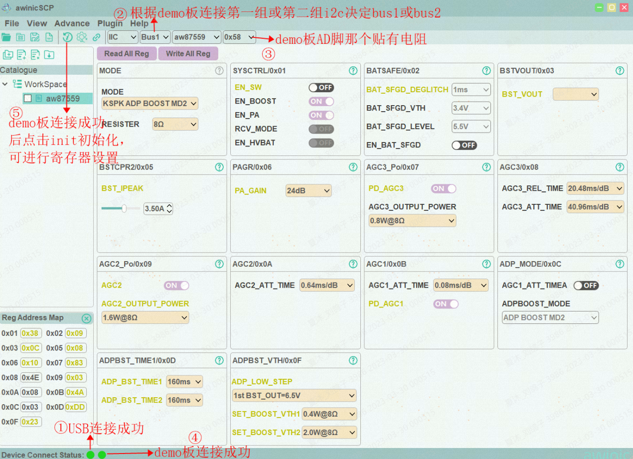Open help for AGC3/0x08 register
Screen dimensions: 633x459
(x=620, y=167)
